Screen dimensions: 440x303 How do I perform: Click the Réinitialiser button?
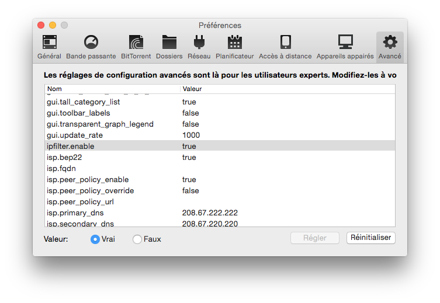pos(370,238)
